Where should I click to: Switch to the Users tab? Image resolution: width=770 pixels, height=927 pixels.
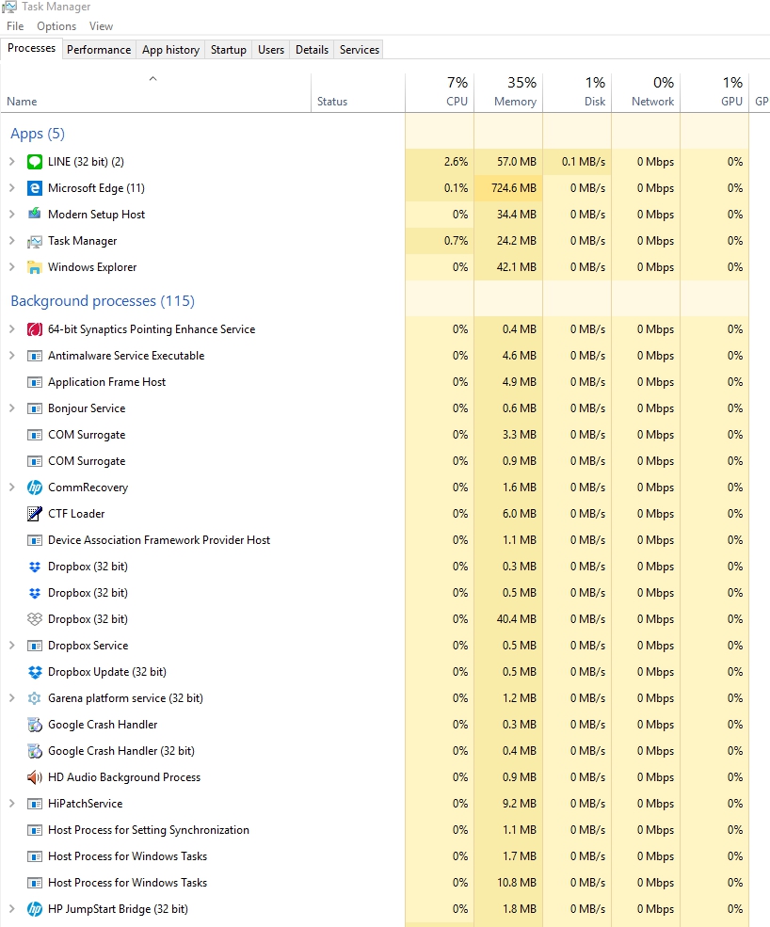(x=271, y=50)
